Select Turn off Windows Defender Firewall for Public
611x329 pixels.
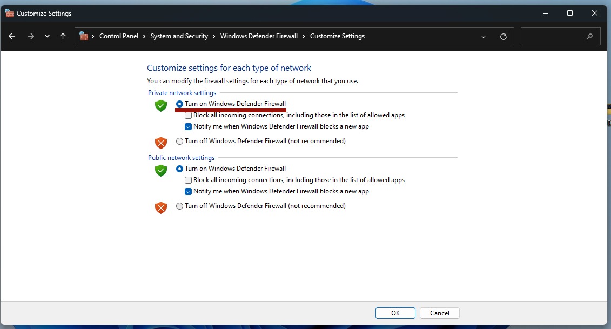click(x=179, y=205)
